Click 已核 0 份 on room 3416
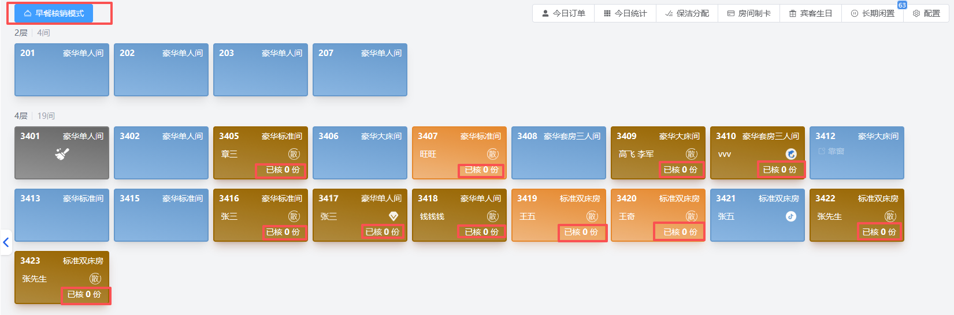 (x=283, y=232)
